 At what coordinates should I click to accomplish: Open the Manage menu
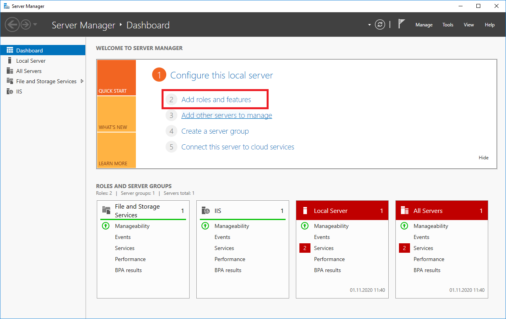[x=424, y=25]
